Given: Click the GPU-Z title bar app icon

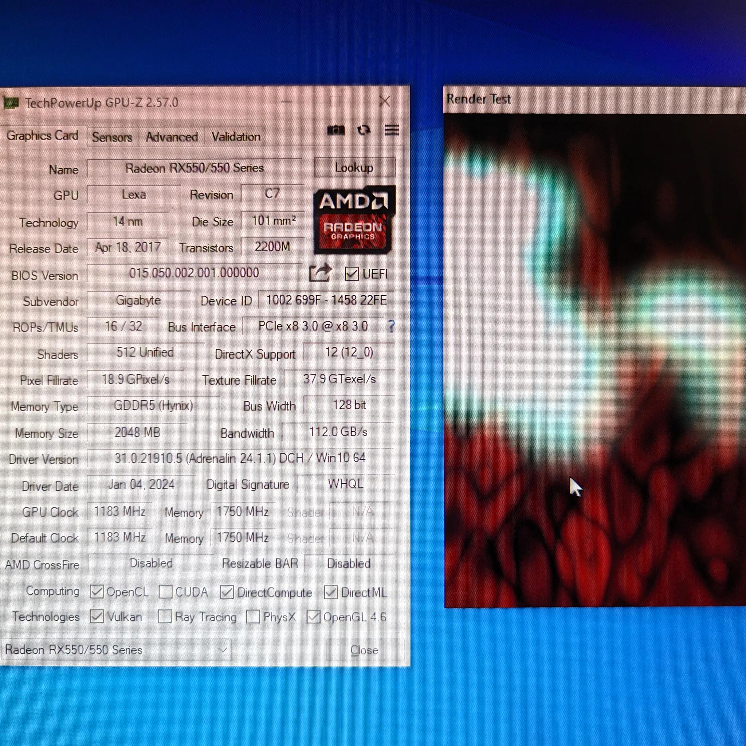Looking at the screenshot, I should point(11,103).
